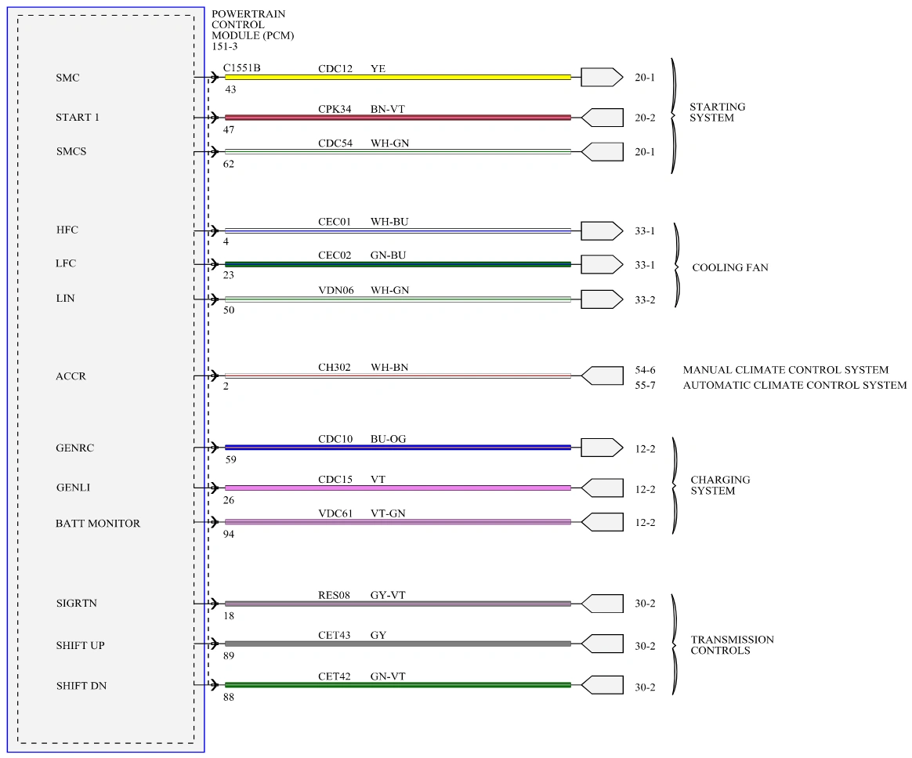This screenshot has height=758, width=912.
Task: Click the circuit code CH302
Action: (335, 367)
